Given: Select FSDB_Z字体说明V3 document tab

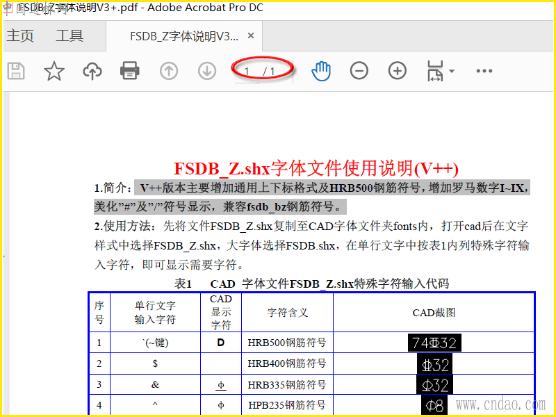Looking at the screenshot, I should (x=184, y=36).
